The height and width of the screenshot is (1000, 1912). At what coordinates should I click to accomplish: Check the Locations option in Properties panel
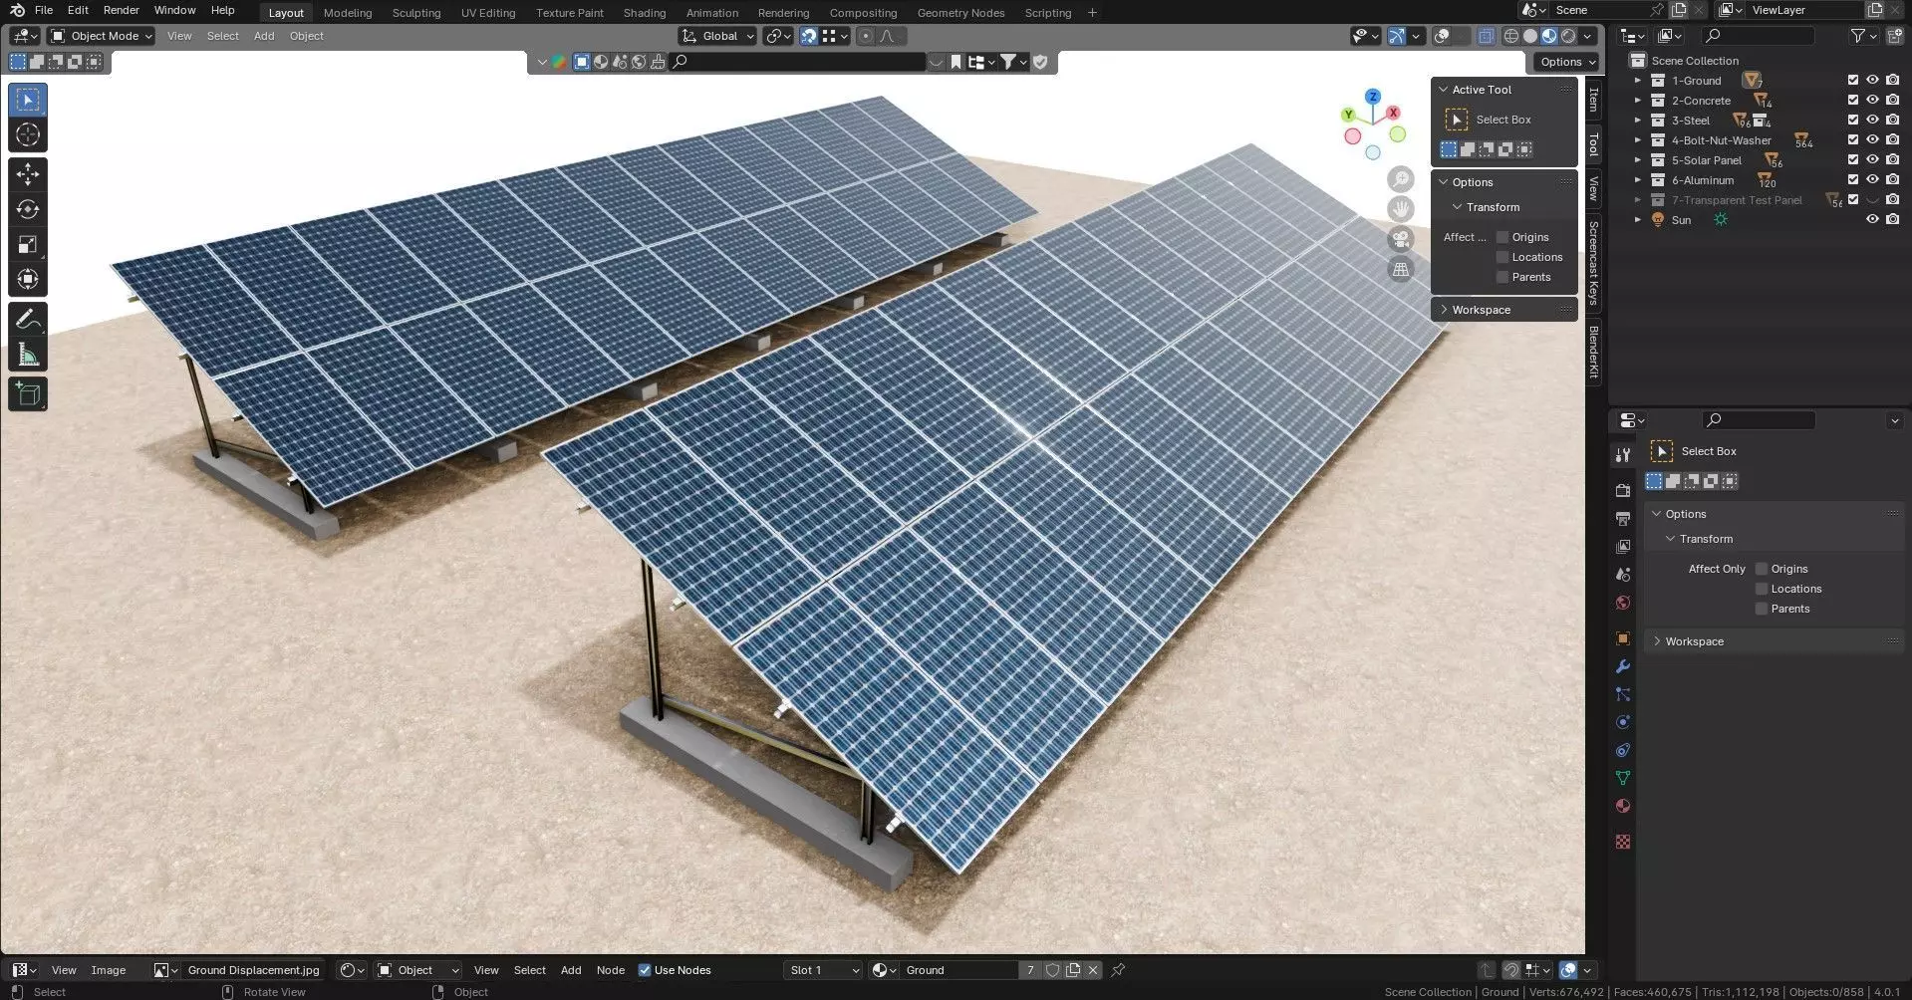coord(1762,589)
